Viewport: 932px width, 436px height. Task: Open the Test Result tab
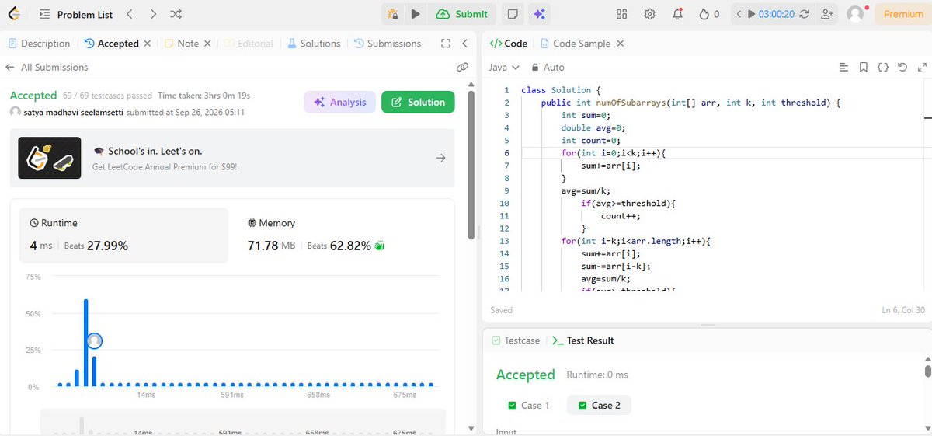click(582, 340)
